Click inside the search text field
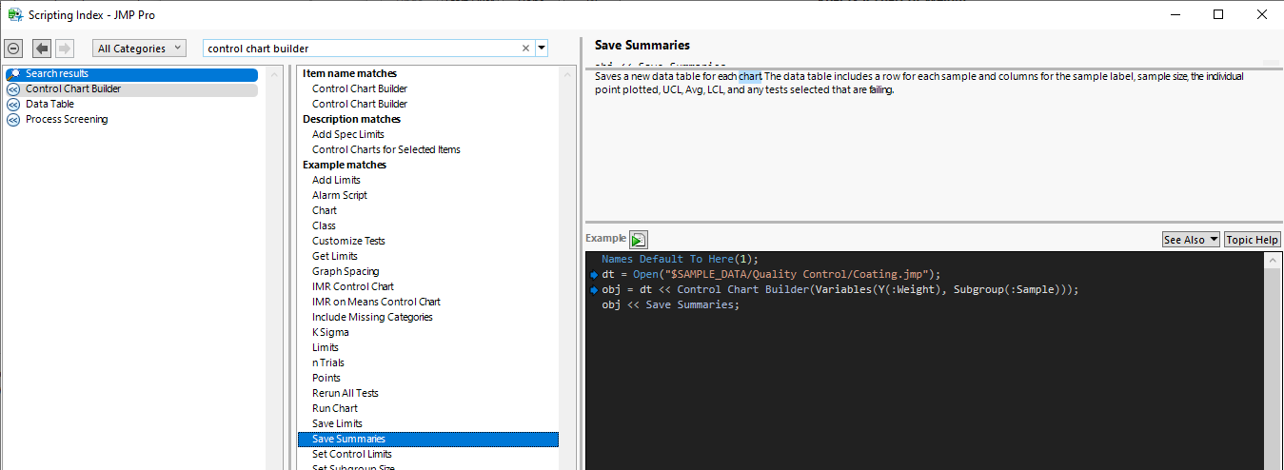This screenshot has height=470, width=1284. pos(362,49)
